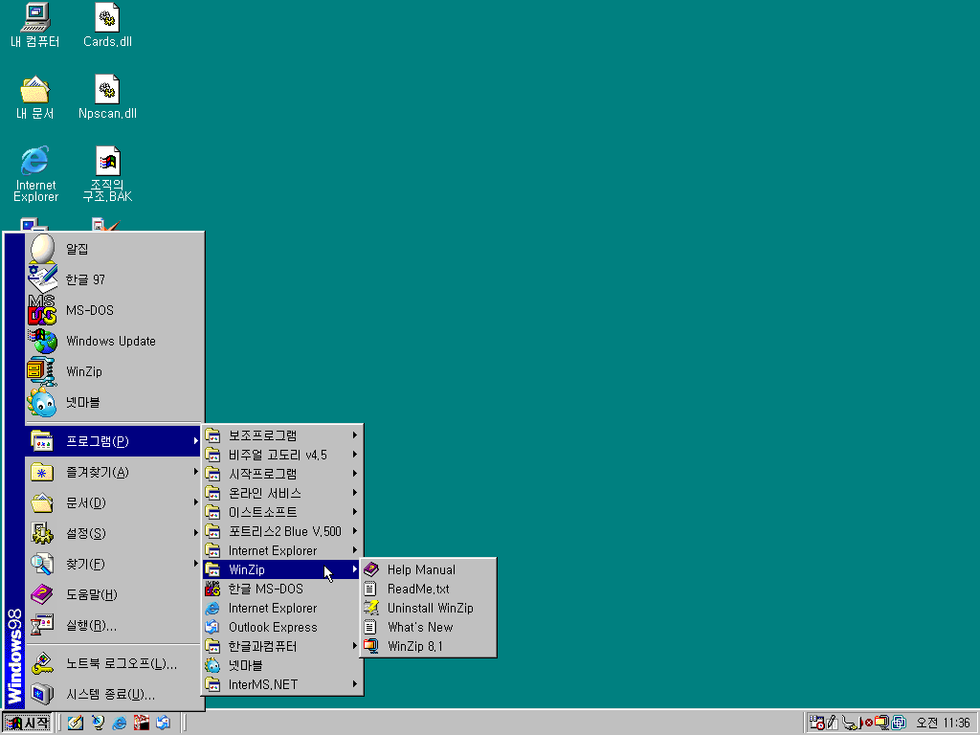Open the 프로그램(P) menu item
The image size is (980, 735).
coord(115,441)
